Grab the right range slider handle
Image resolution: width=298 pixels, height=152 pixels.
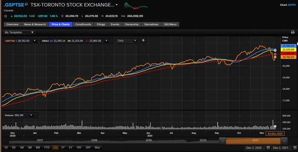284,141
